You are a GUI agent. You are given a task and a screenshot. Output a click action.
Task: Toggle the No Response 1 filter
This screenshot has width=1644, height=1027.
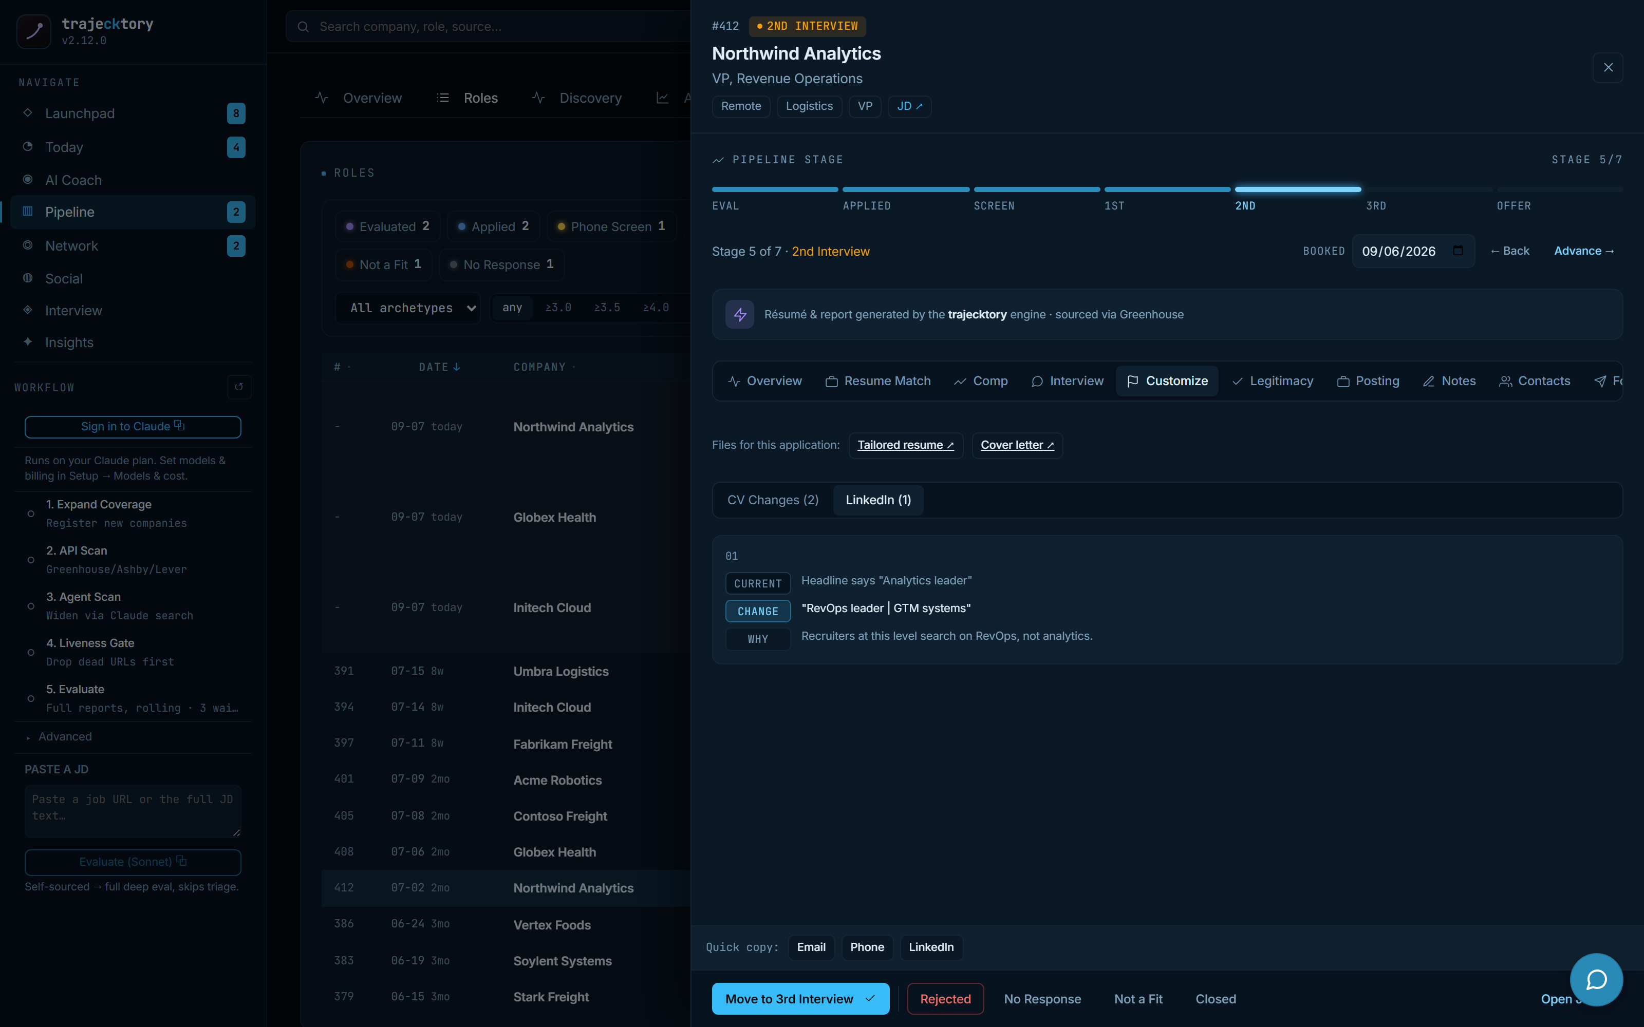tap(501, 264)
